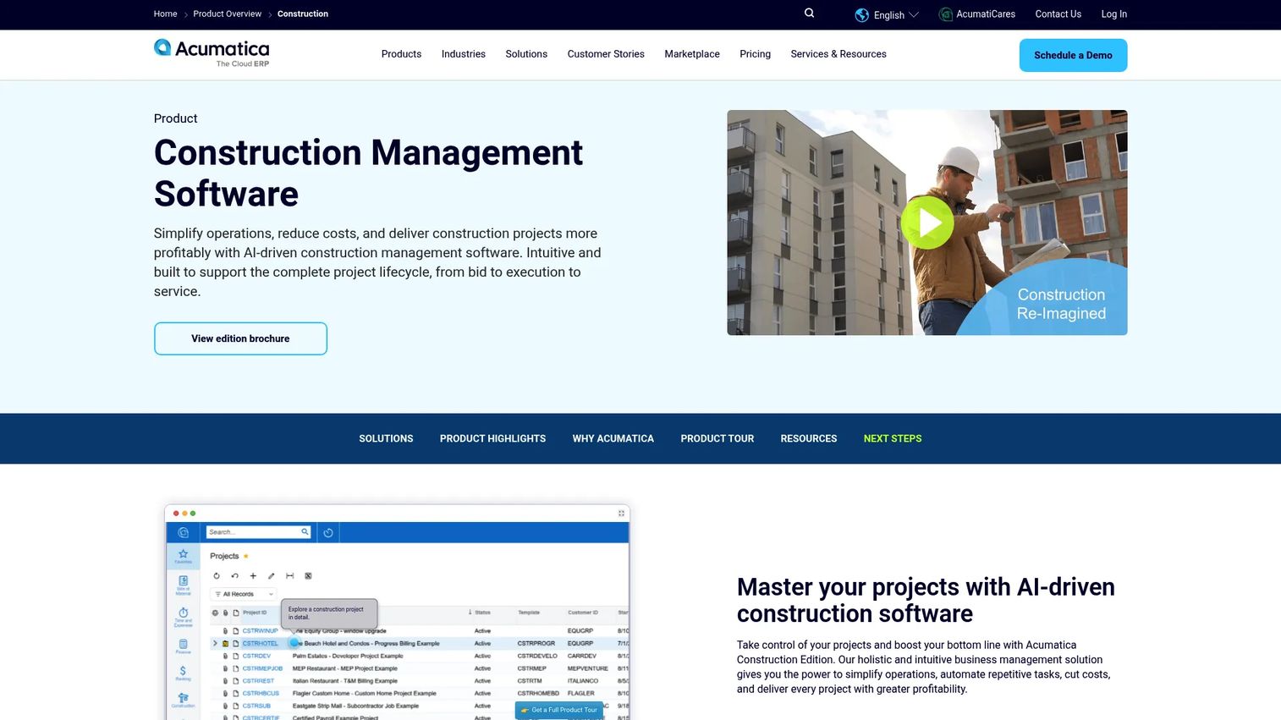This screenshot has width=1281, height=720.
Task: Open the Construction icon in the tour sidebar
Action: click(183, 700)
